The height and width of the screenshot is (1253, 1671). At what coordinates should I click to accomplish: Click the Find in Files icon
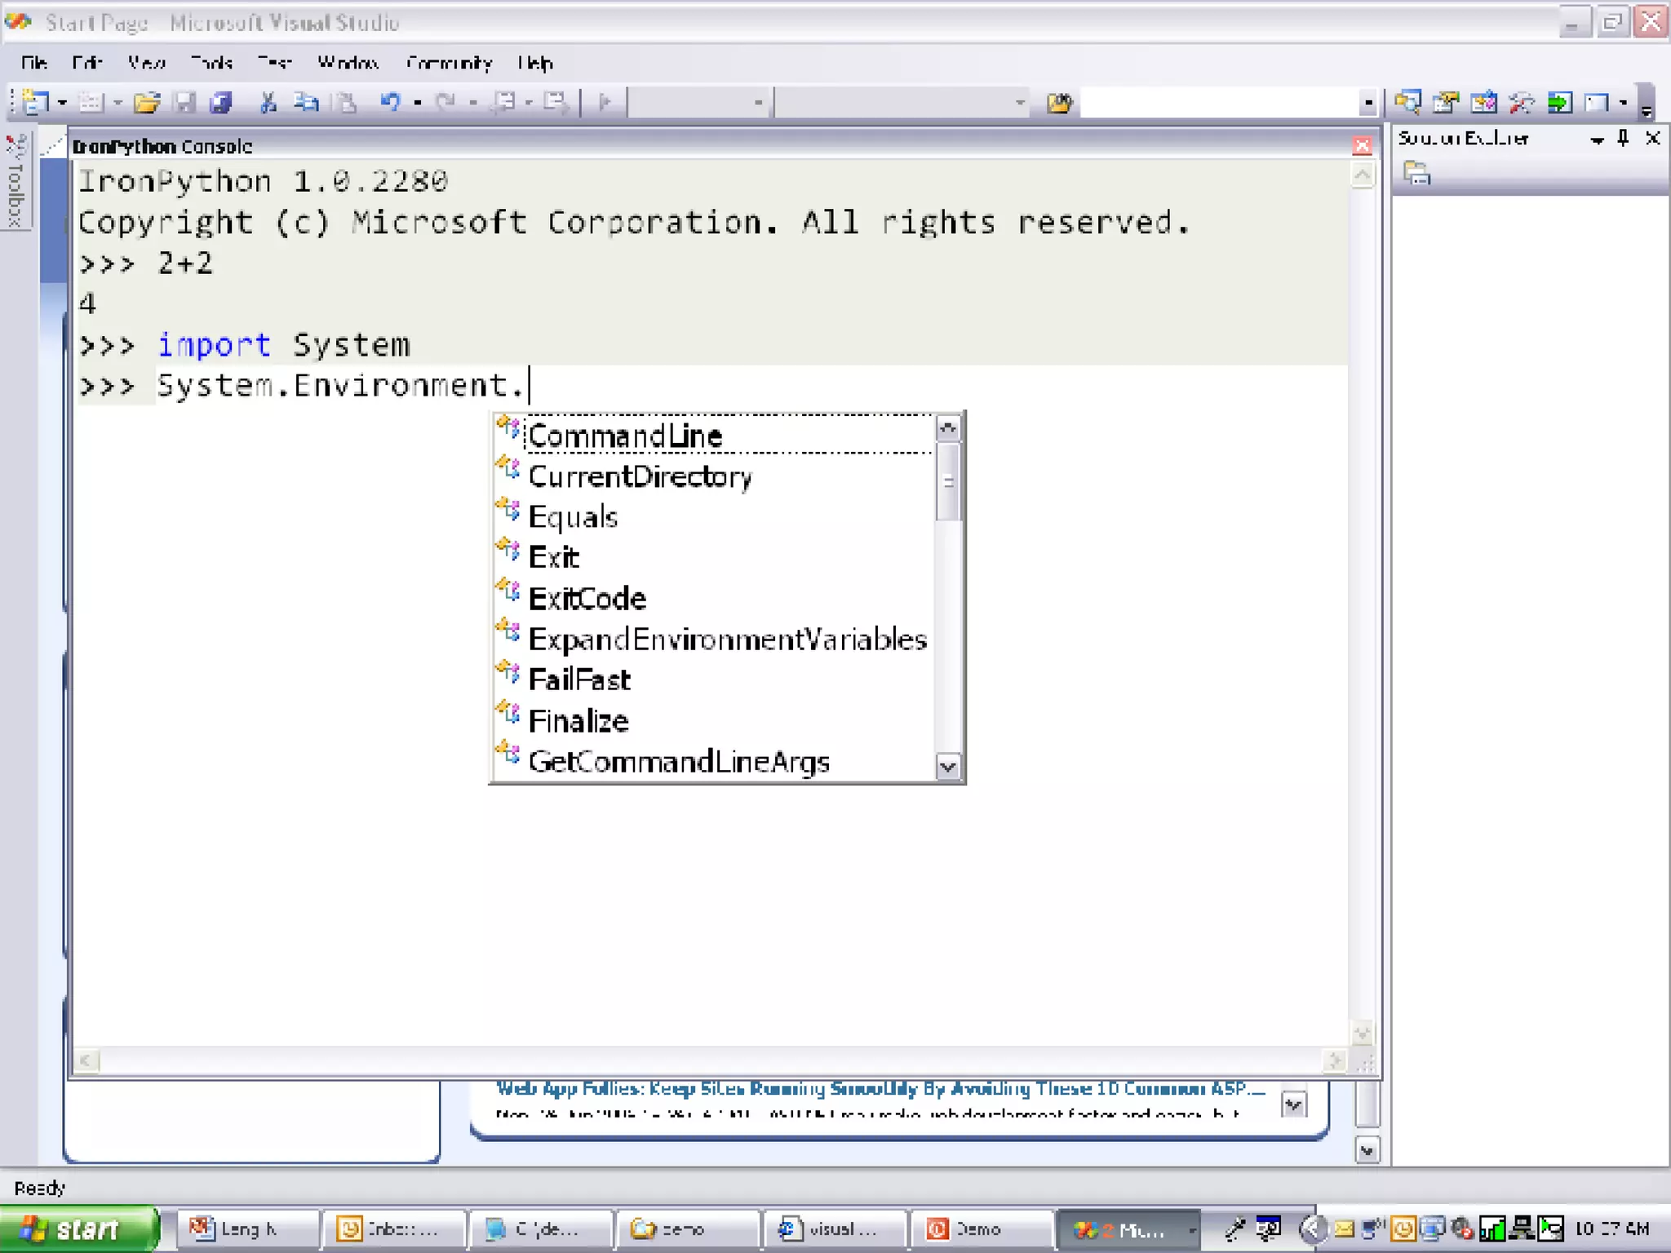[1059, 103]
